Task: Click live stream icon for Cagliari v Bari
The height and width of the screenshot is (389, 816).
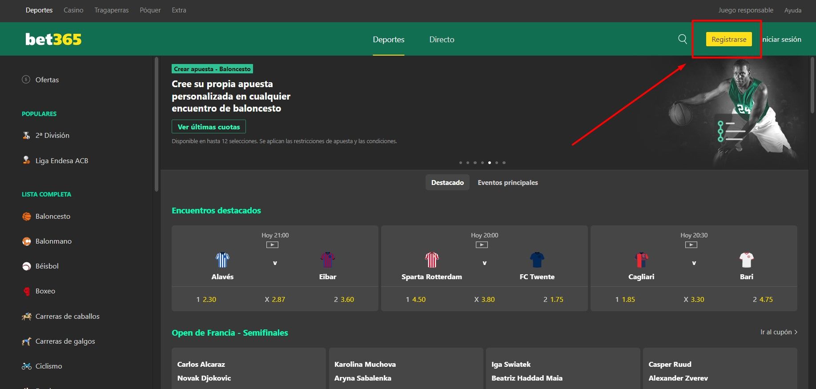Action: coord(691,245)
